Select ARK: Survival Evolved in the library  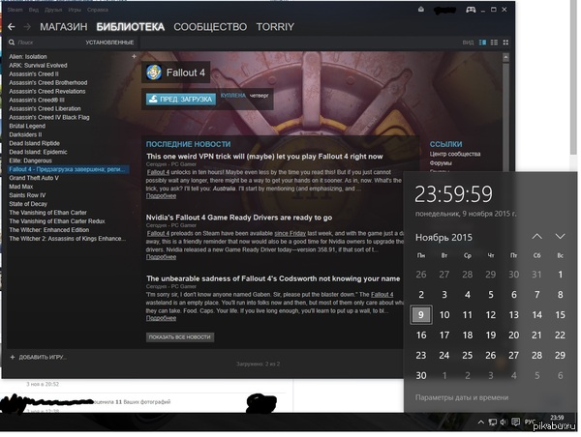38,65
